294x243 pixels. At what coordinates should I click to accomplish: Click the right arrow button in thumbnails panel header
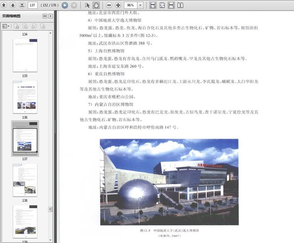[51, 16]
